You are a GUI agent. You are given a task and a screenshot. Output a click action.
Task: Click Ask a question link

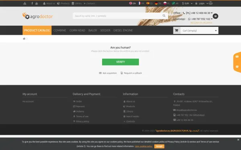[x=108, y=73]
